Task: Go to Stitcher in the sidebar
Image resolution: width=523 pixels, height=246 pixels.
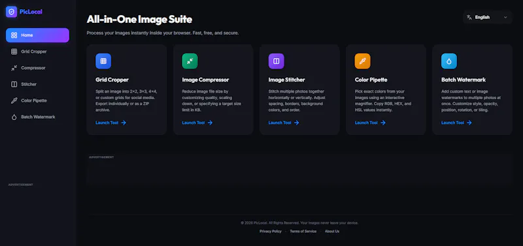Action: point(37,84)
